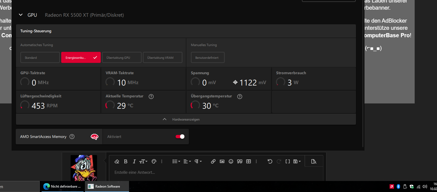Click the help icon beside AMD SmartAccess Memory
This screenshot has height=192, width=437.
72,137
